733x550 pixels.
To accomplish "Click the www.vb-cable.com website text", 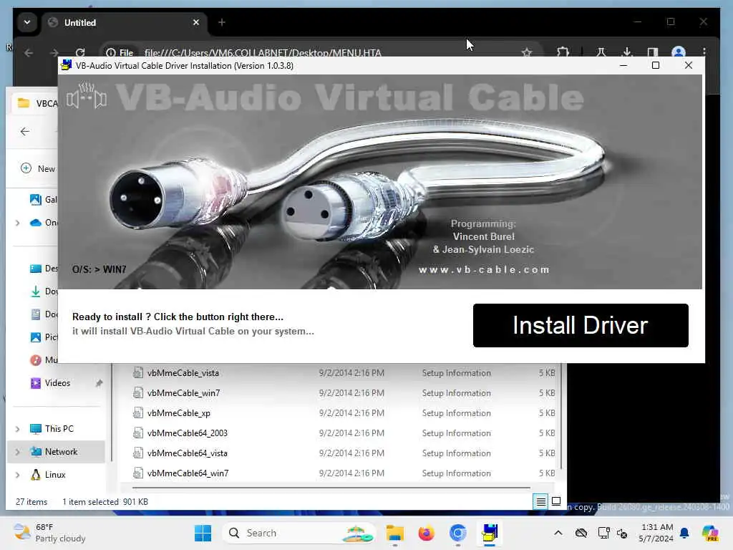I will click(484, 270).
